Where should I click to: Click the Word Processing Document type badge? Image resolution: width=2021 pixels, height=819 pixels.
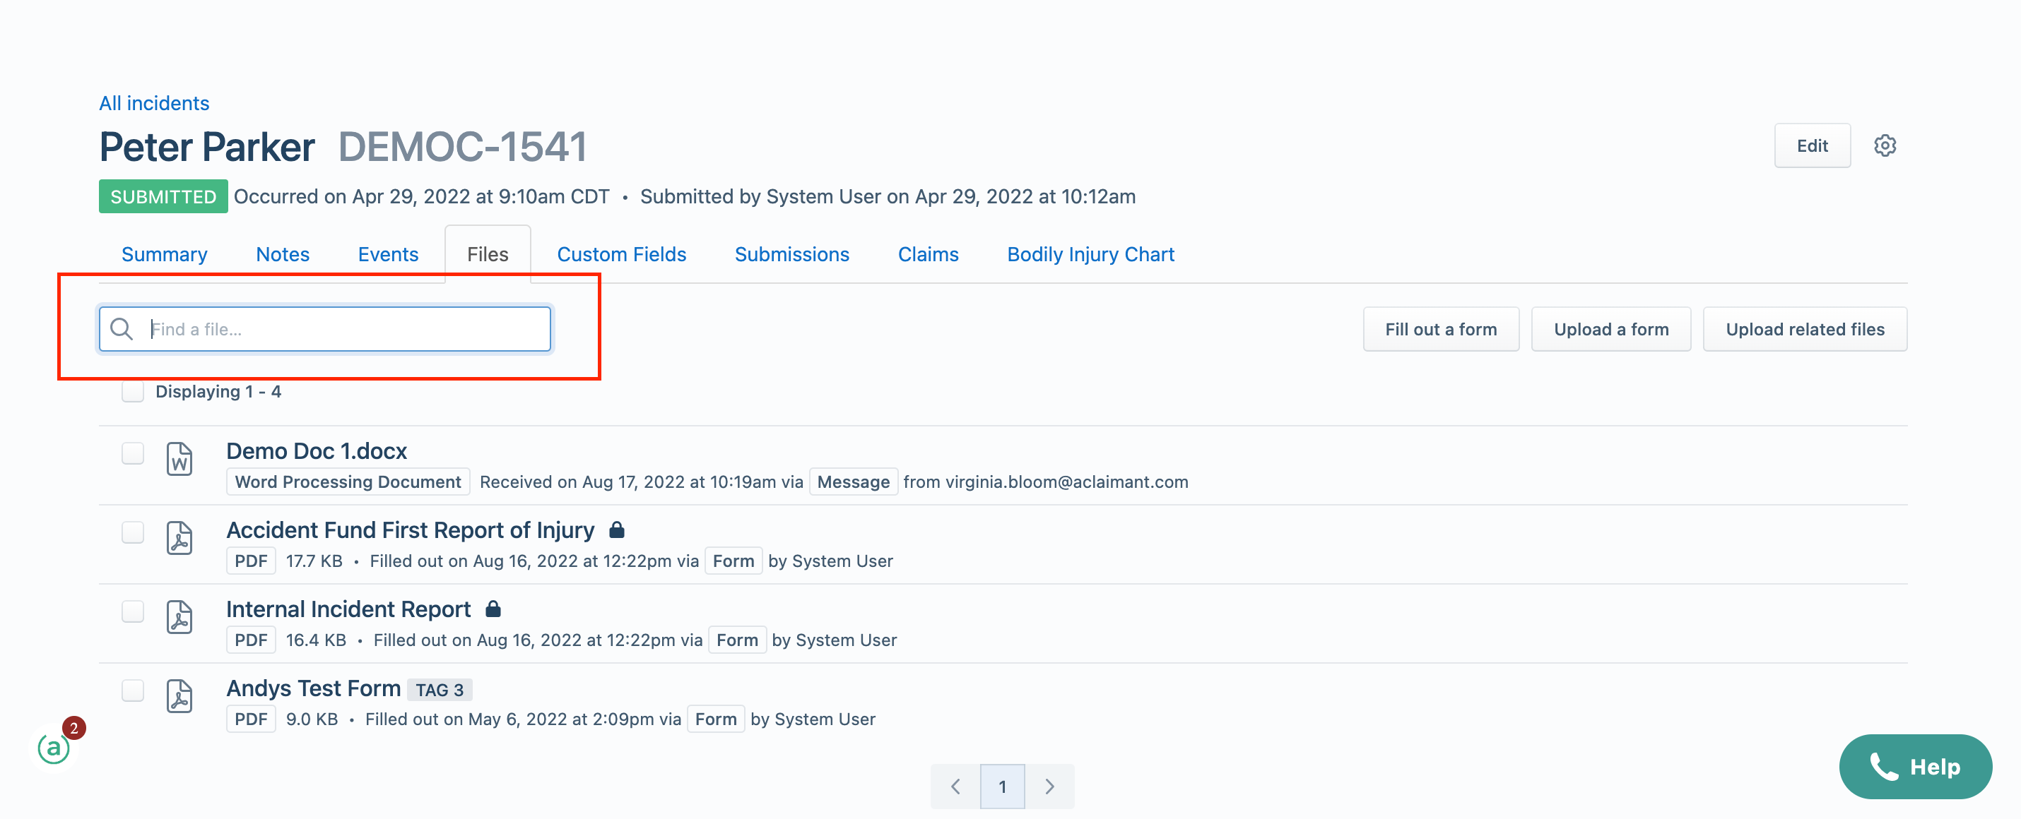pos(348,482)
